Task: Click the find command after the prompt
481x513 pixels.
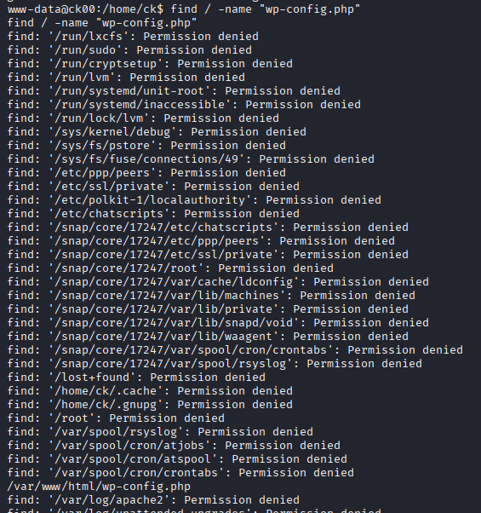Action: tap(266, 9)
